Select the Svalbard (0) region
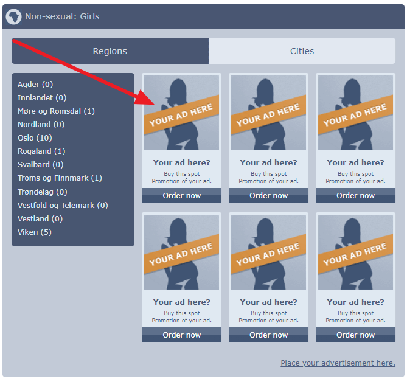The height and width of the screenshot is (379, 407). [41, 165]
